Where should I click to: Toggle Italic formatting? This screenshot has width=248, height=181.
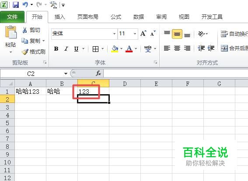pos(66,49)
